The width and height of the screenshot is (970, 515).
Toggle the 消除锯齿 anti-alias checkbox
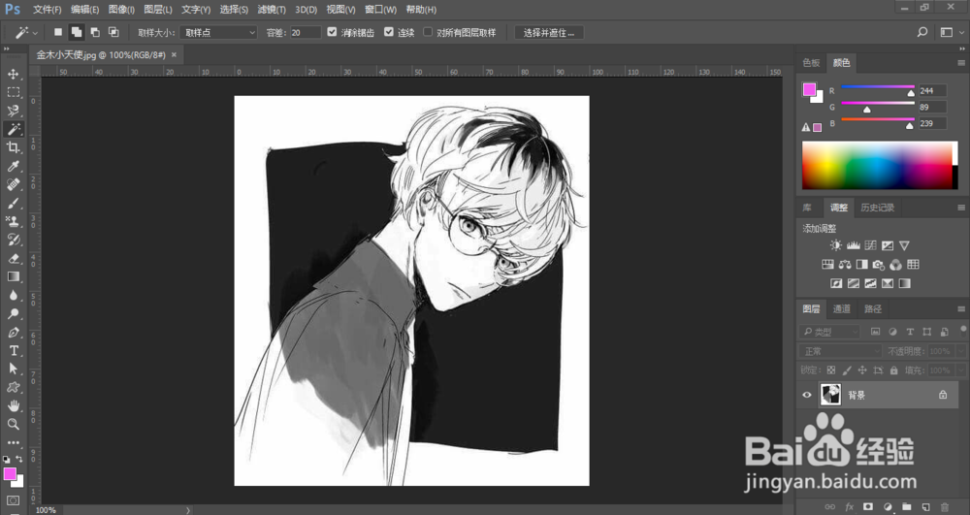click(332, 32)
